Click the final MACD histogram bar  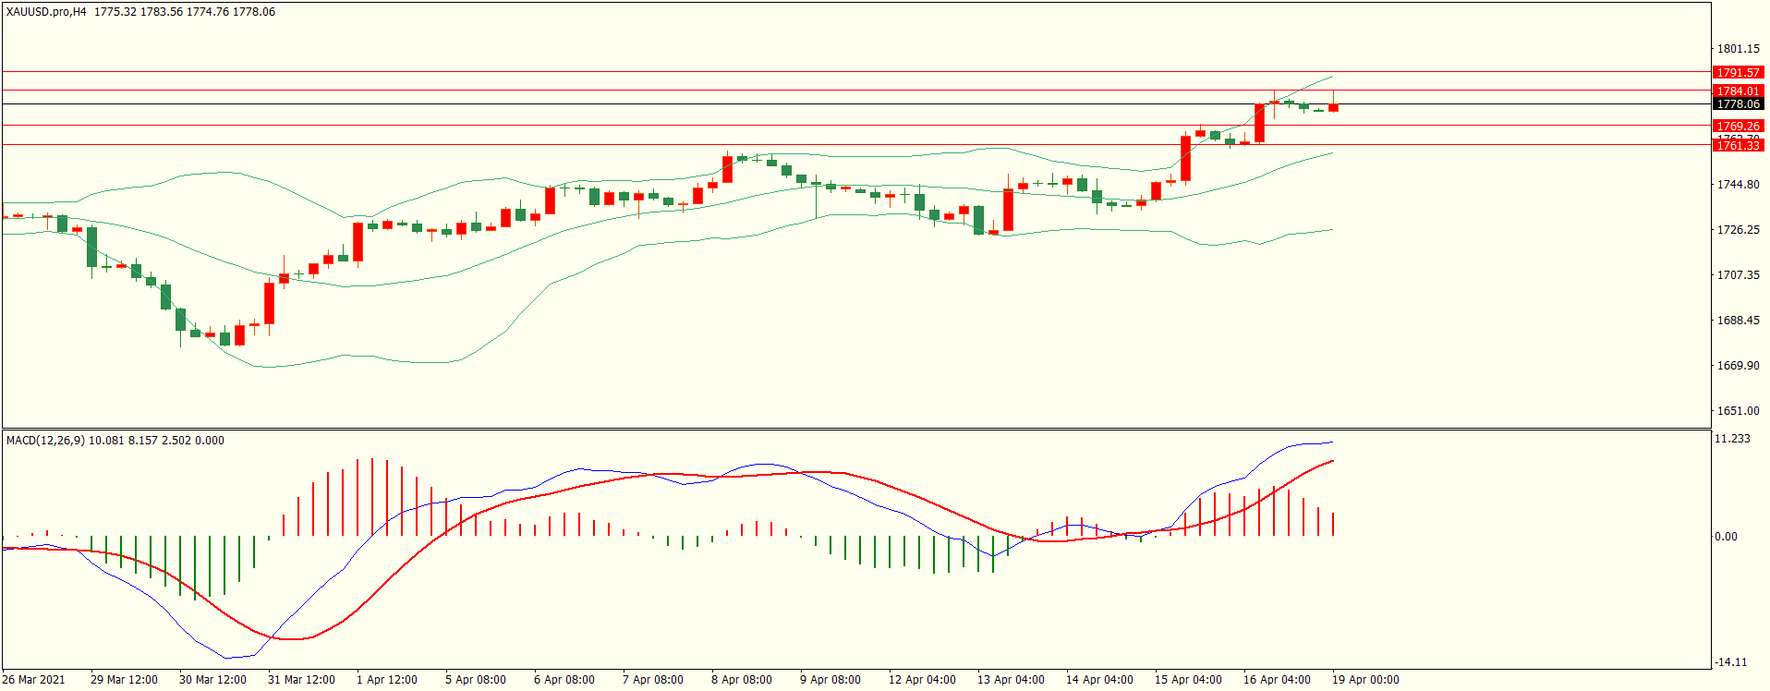(1333, 525)
